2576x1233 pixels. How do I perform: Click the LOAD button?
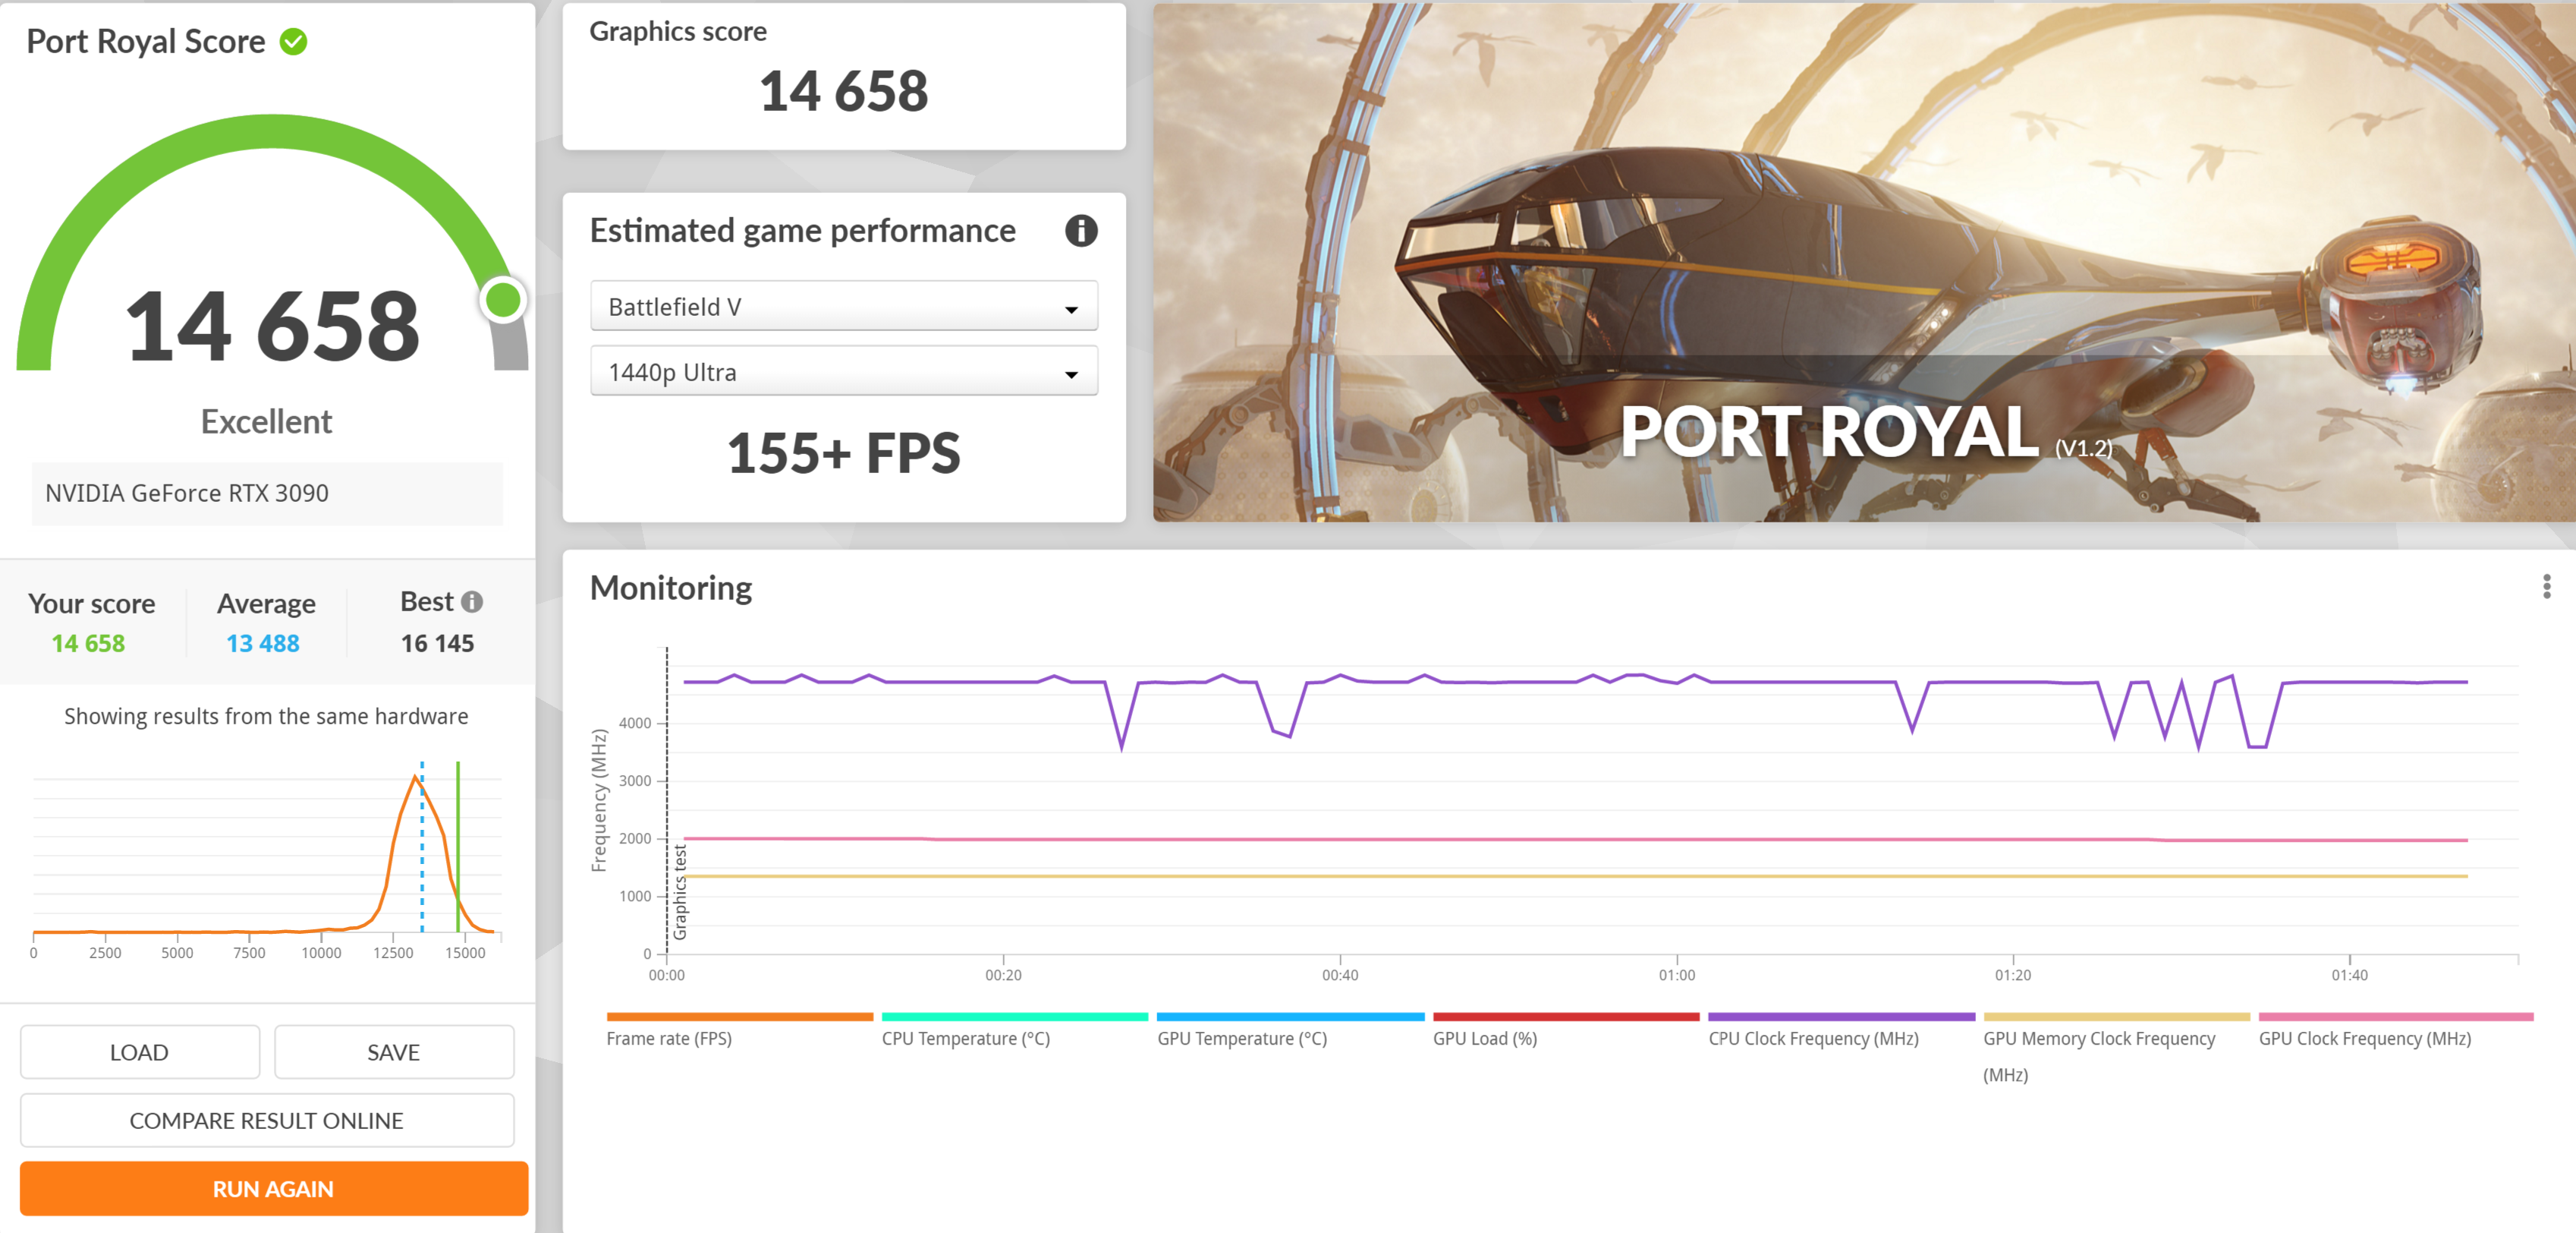pos(140,1052)
